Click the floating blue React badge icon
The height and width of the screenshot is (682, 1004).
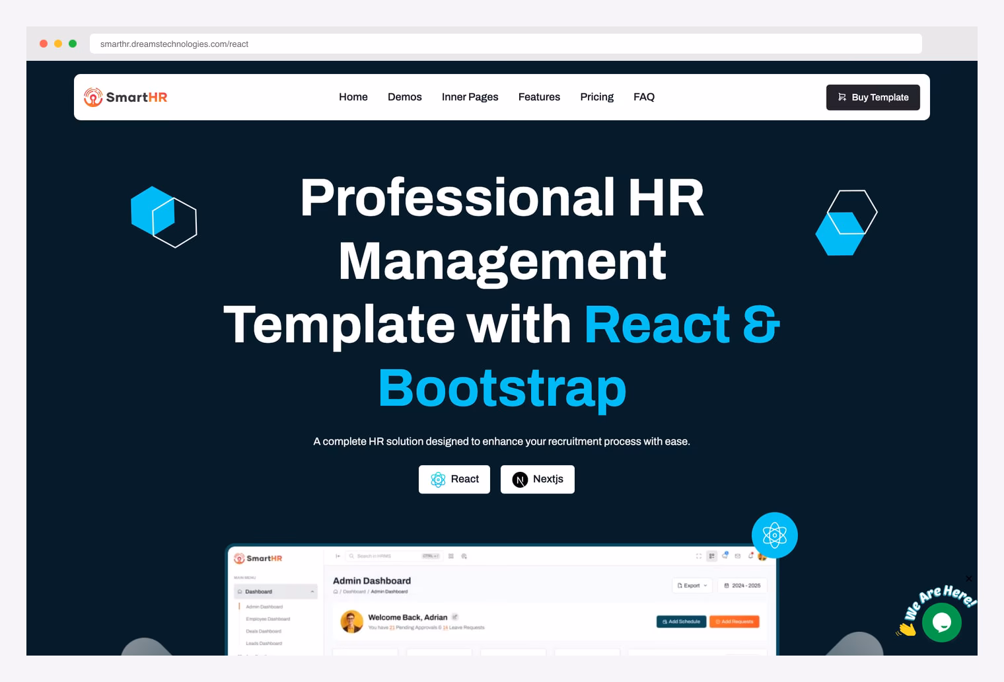click(775, 535)
